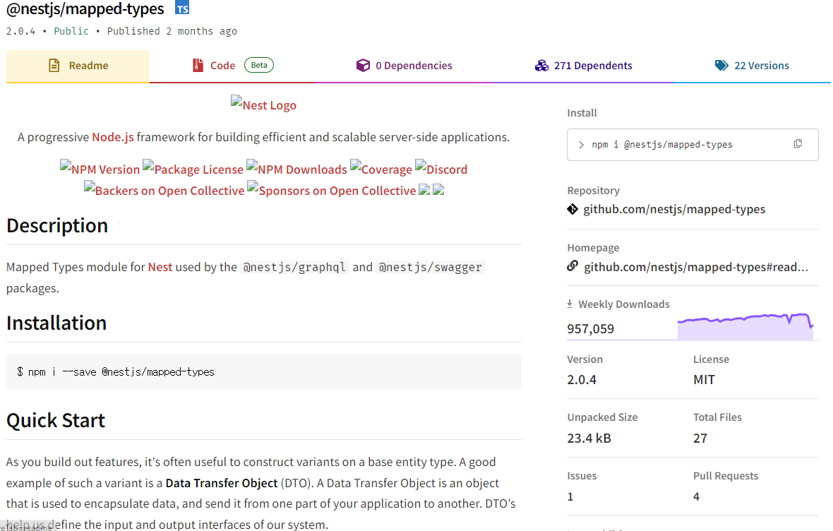Click the weekly downloads sparkline chart
This screenshot has height=531, width=833.
(745, 326)
